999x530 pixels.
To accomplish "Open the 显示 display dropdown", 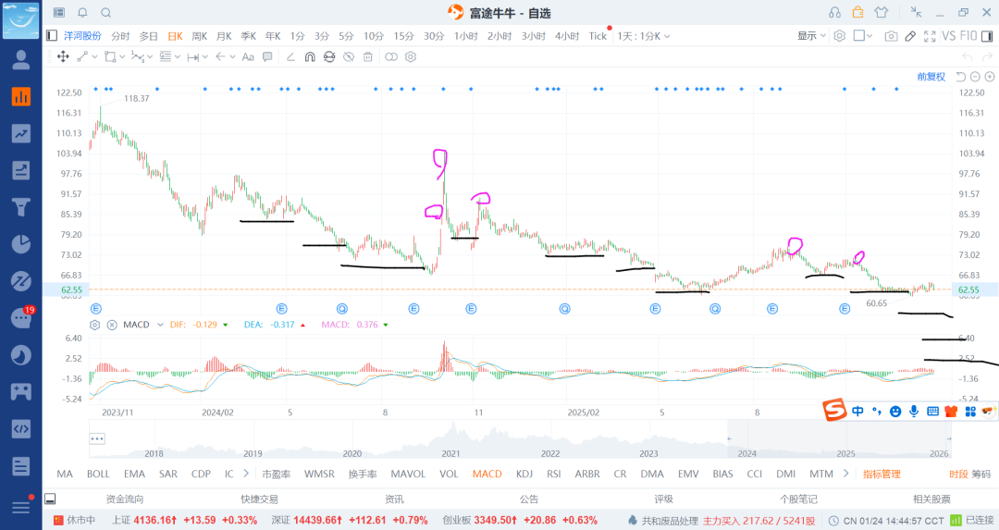I will 812,36.
